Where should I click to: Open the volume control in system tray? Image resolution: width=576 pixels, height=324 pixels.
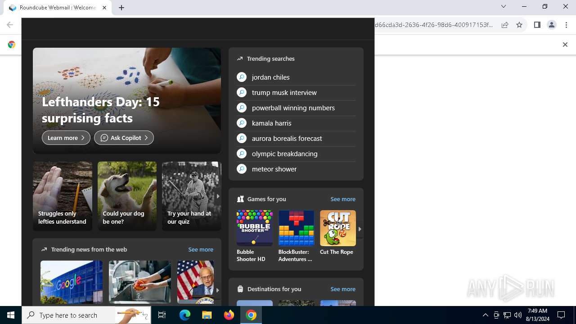coord(518,315)
